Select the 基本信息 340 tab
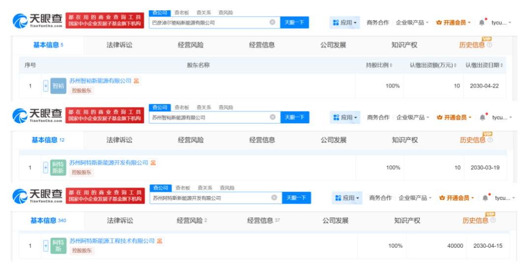 point(48,221)
